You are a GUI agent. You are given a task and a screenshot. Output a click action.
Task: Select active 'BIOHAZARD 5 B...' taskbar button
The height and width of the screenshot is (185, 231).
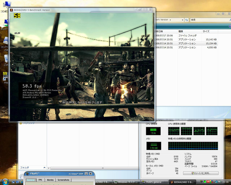pos(182,182)
